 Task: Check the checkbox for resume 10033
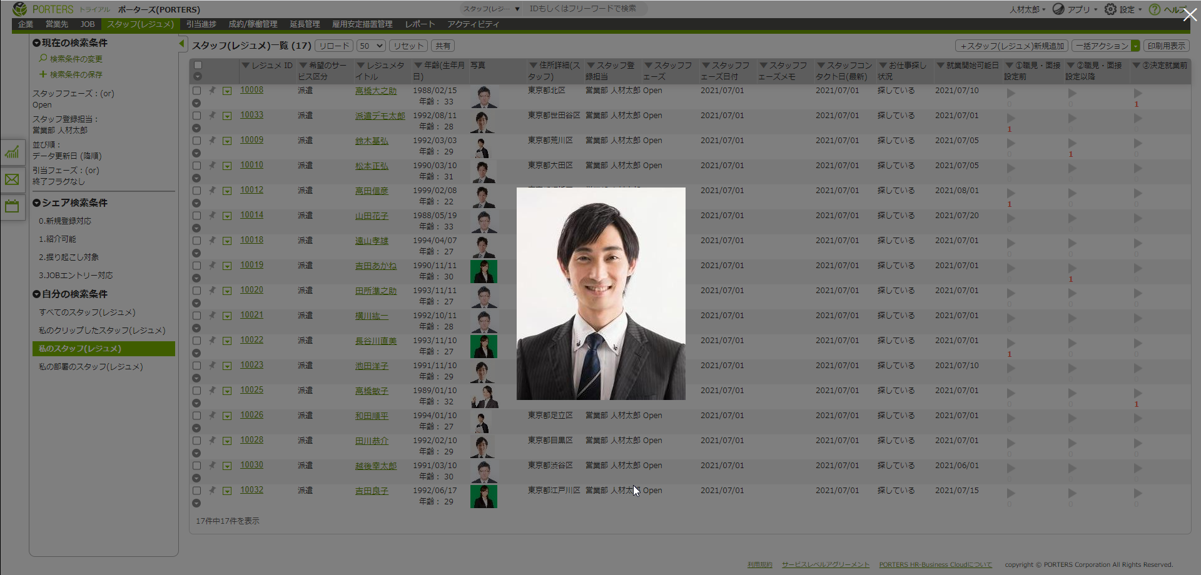(x=196, y=116)
